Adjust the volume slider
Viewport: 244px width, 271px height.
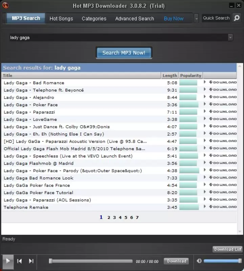[223, 261]
